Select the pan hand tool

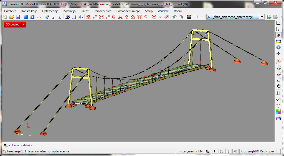tap(278, 86)
